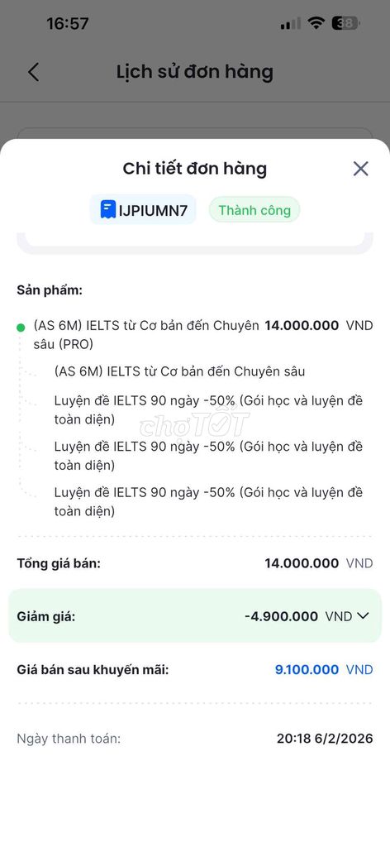390x847 pixels.
Task: Tap the blue receipt icon beside IJPIUMN7
Action: [108, 209]
